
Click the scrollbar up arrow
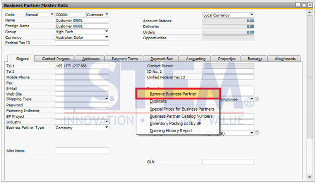pos(309,13)
